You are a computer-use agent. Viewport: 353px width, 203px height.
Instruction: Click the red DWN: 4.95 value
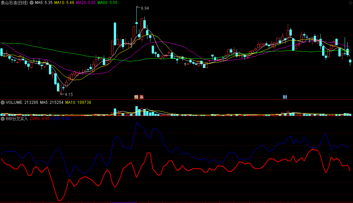click(40, 118)
